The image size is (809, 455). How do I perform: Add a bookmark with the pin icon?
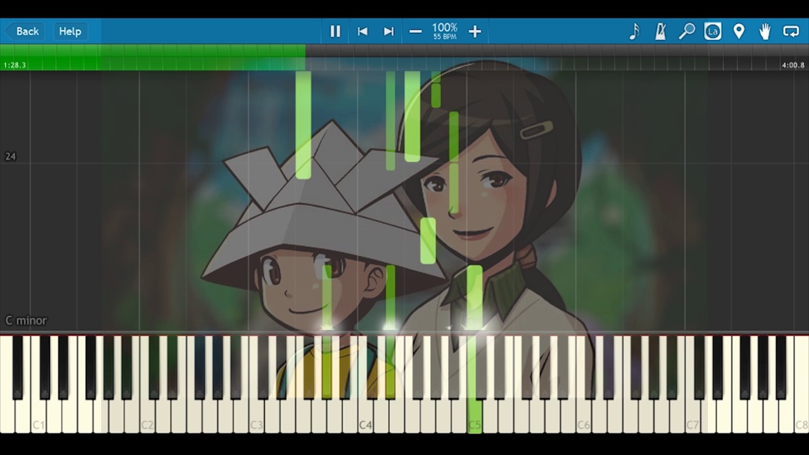[739, 31]
